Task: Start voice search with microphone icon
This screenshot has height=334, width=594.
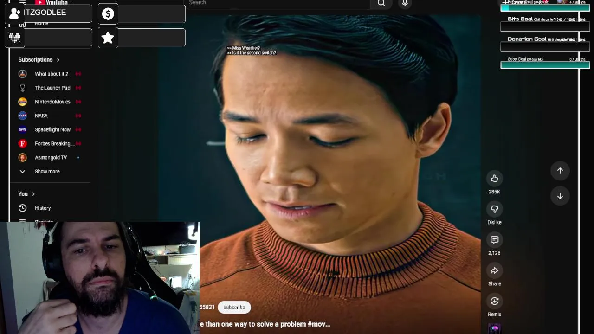Action: (x=405, y=3)
